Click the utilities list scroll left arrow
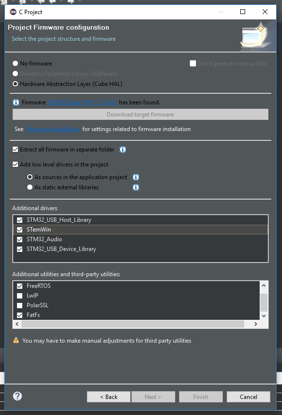Image resolution: width=282 pixels, height=415 pixels. pos(17,324)
